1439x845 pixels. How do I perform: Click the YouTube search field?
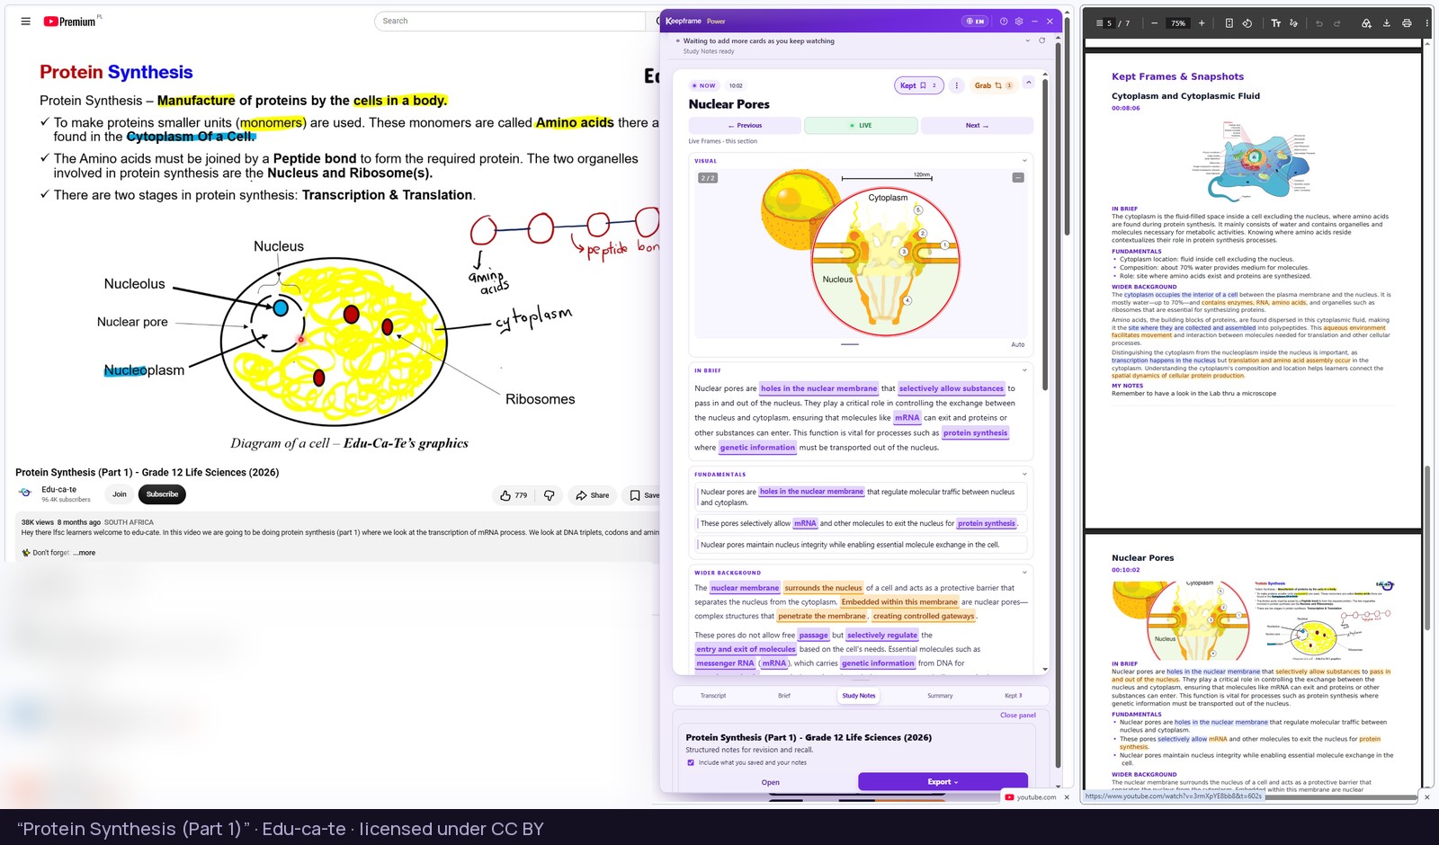tap(509, 21)
